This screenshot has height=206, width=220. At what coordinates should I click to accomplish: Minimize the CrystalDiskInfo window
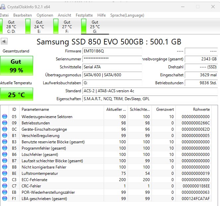183,7
